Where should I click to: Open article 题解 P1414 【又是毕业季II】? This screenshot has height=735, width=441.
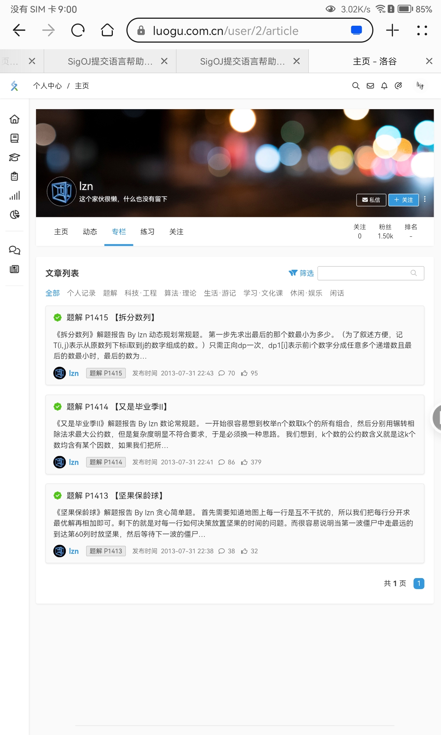click(x=117, y=407)
